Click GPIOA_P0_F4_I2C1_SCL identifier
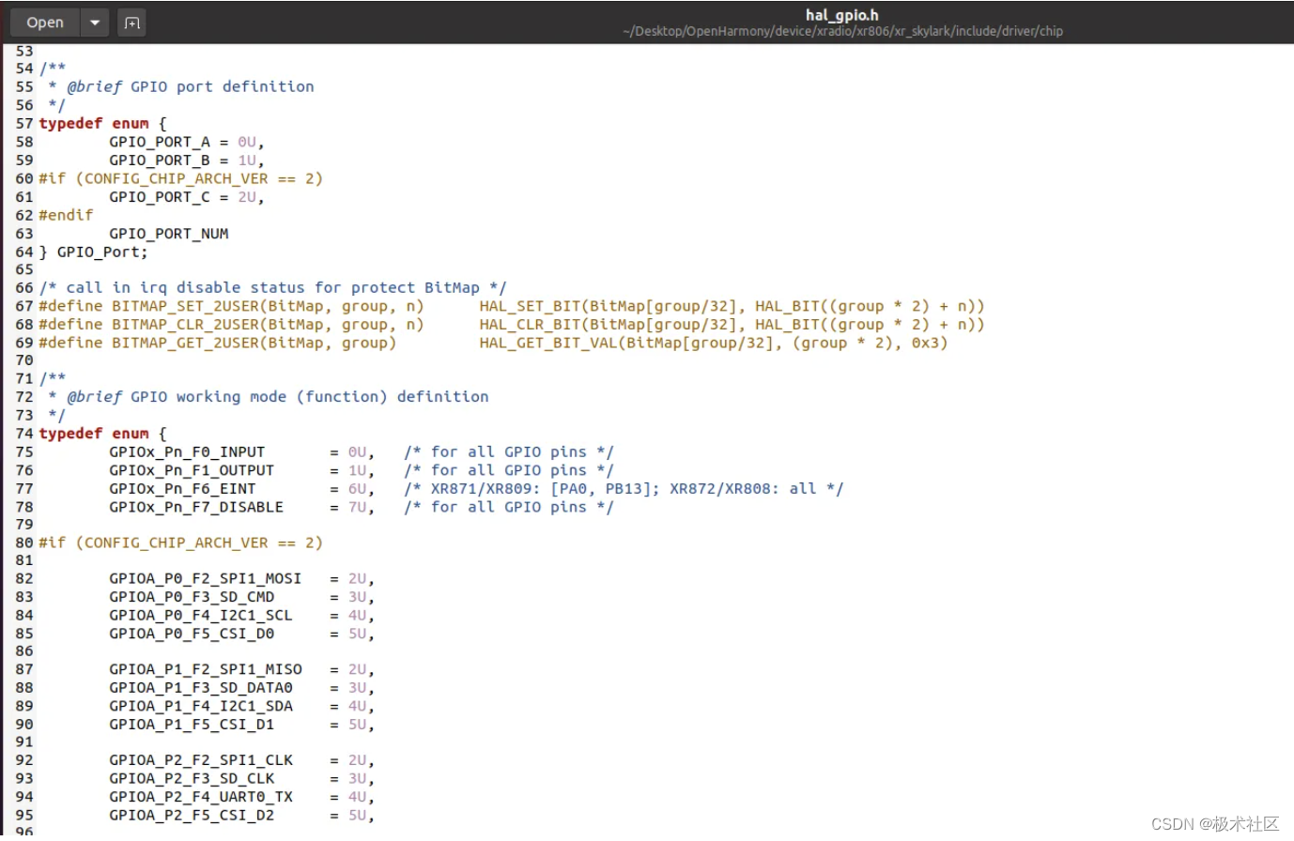 tap(201, 616)
